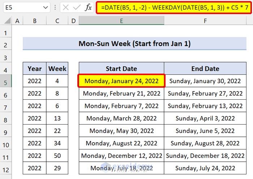Select cell showing Sunday, April 3, 2022

pos(205,118)
